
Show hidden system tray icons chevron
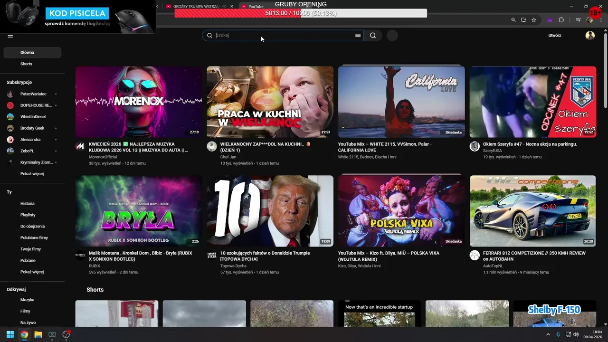pyautogui.click(x=548, y=334)
